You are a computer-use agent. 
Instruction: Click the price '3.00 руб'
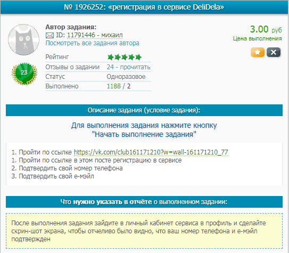(x=266, y=29)
